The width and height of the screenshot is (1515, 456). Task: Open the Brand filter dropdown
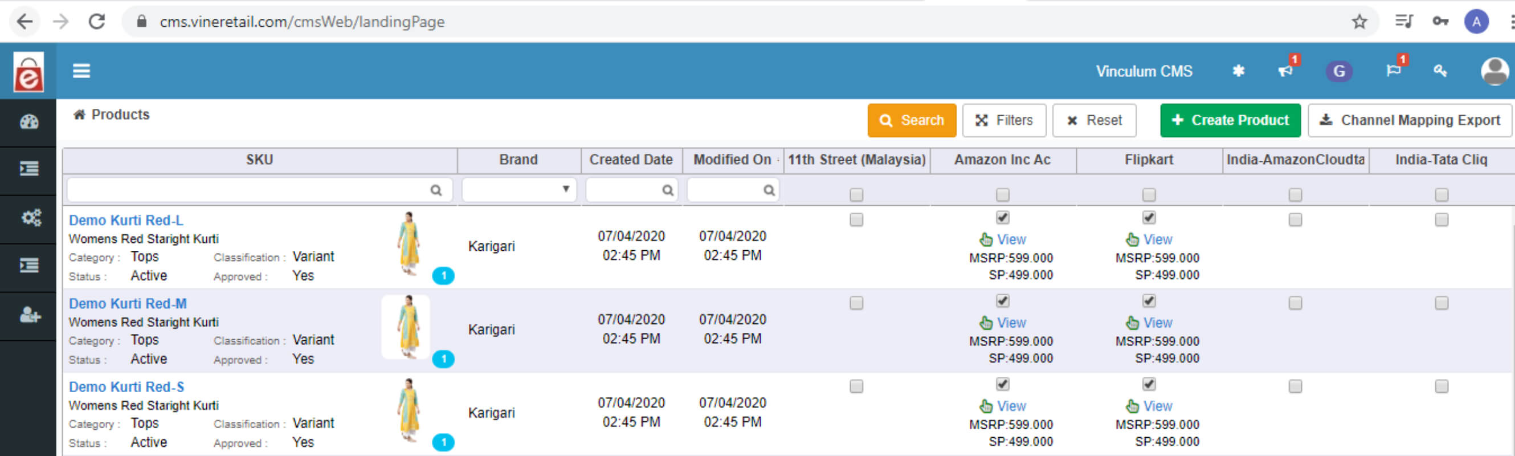tap(518, 189)
